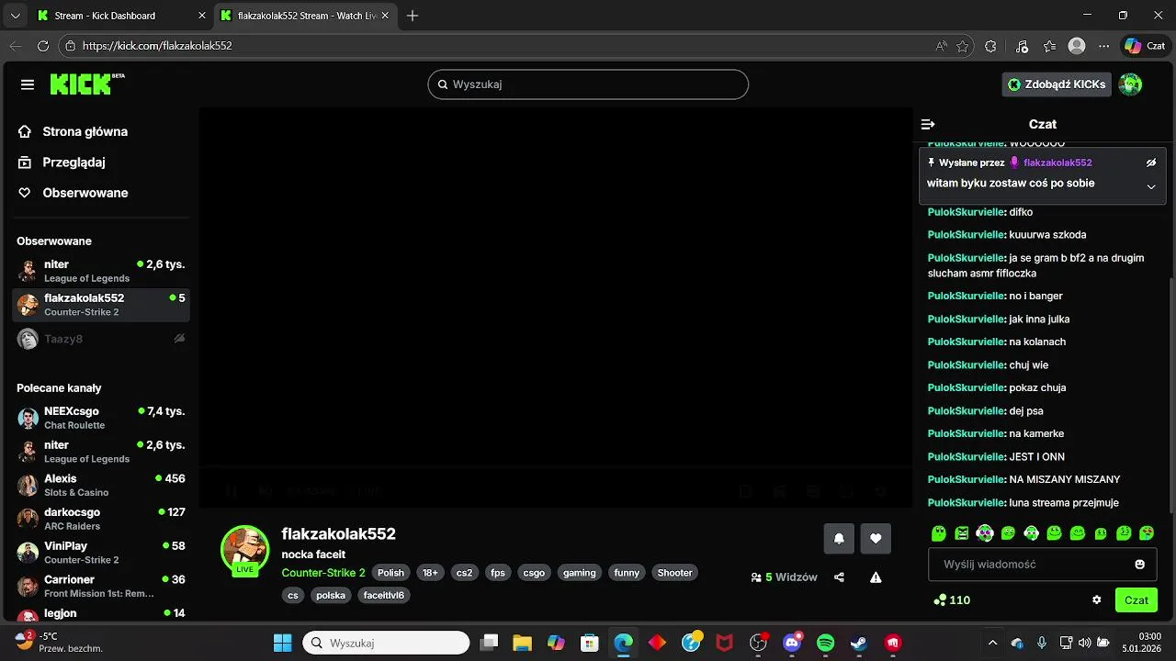1176x661 pixels.
Task: Toggle follow heart for flakzakolak552
Action: (876, 539)
